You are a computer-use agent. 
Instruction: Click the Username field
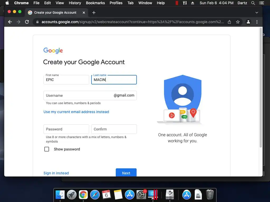click(90, 95)
